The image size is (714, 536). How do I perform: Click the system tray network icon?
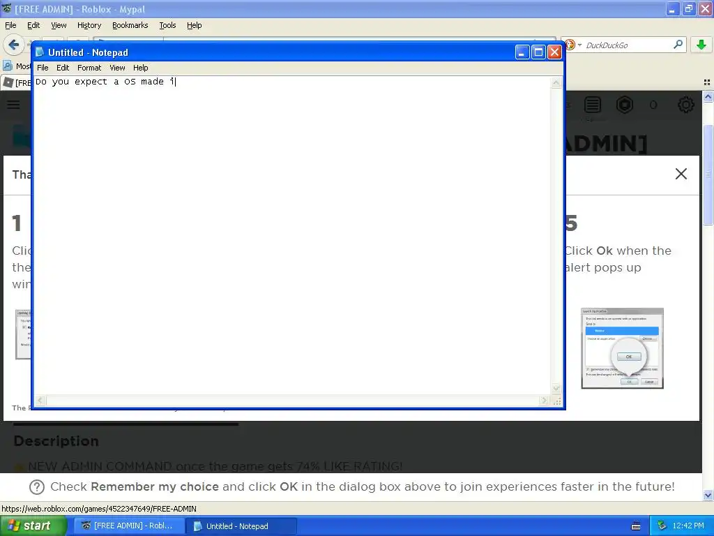pyautogui.click(x=662, y=526)
